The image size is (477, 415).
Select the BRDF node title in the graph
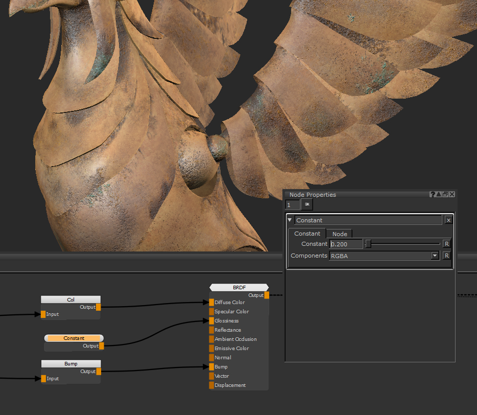coord(239,287)
